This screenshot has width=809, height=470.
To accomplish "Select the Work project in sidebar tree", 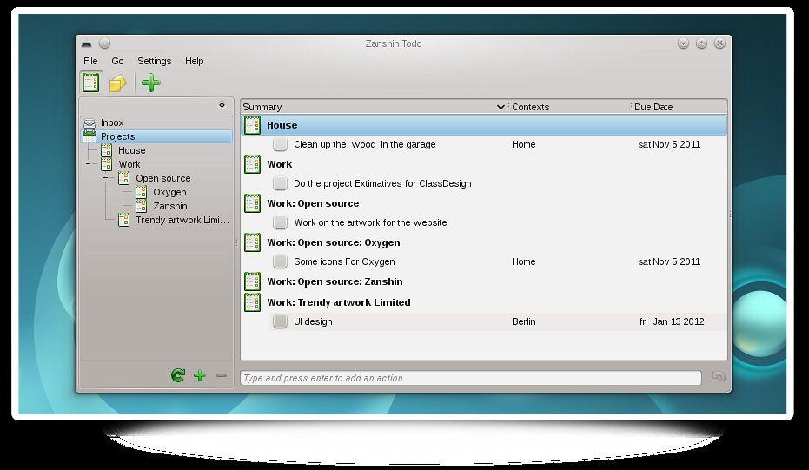I will coord(129,164).
